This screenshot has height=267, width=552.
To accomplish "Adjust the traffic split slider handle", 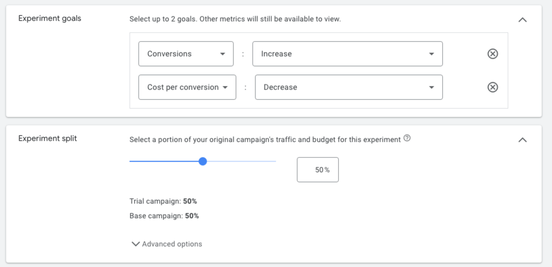I will pos(203,161).
